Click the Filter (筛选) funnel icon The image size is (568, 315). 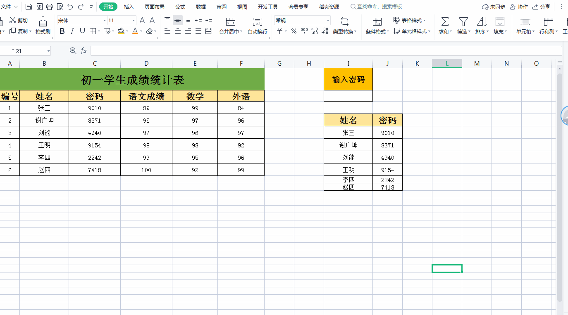(x=464, y=22)
